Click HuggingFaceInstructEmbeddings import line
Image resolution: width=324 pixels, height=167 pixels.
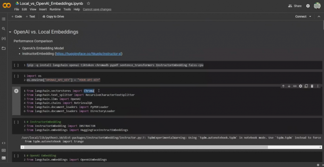pyautogui.click(x=77, y=130)
